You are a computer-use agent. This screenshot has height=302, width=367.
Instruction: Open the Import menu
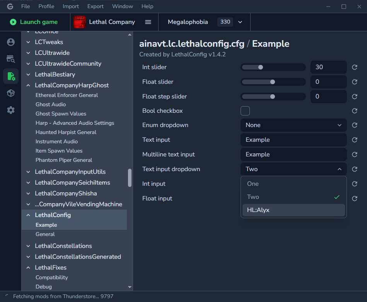coord(71,6)
